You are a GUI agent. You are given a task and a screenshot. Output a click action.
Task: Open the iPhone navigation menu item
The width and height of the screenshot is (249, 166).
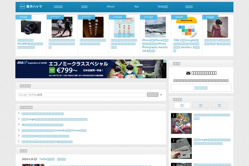coord(110,7)
